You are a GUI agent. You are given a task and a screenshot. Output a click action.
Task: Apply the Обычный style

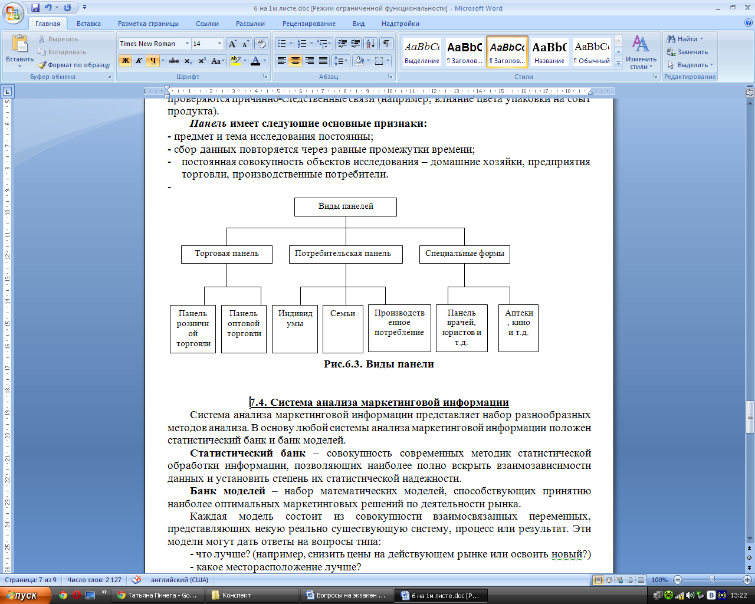(592, 52)
